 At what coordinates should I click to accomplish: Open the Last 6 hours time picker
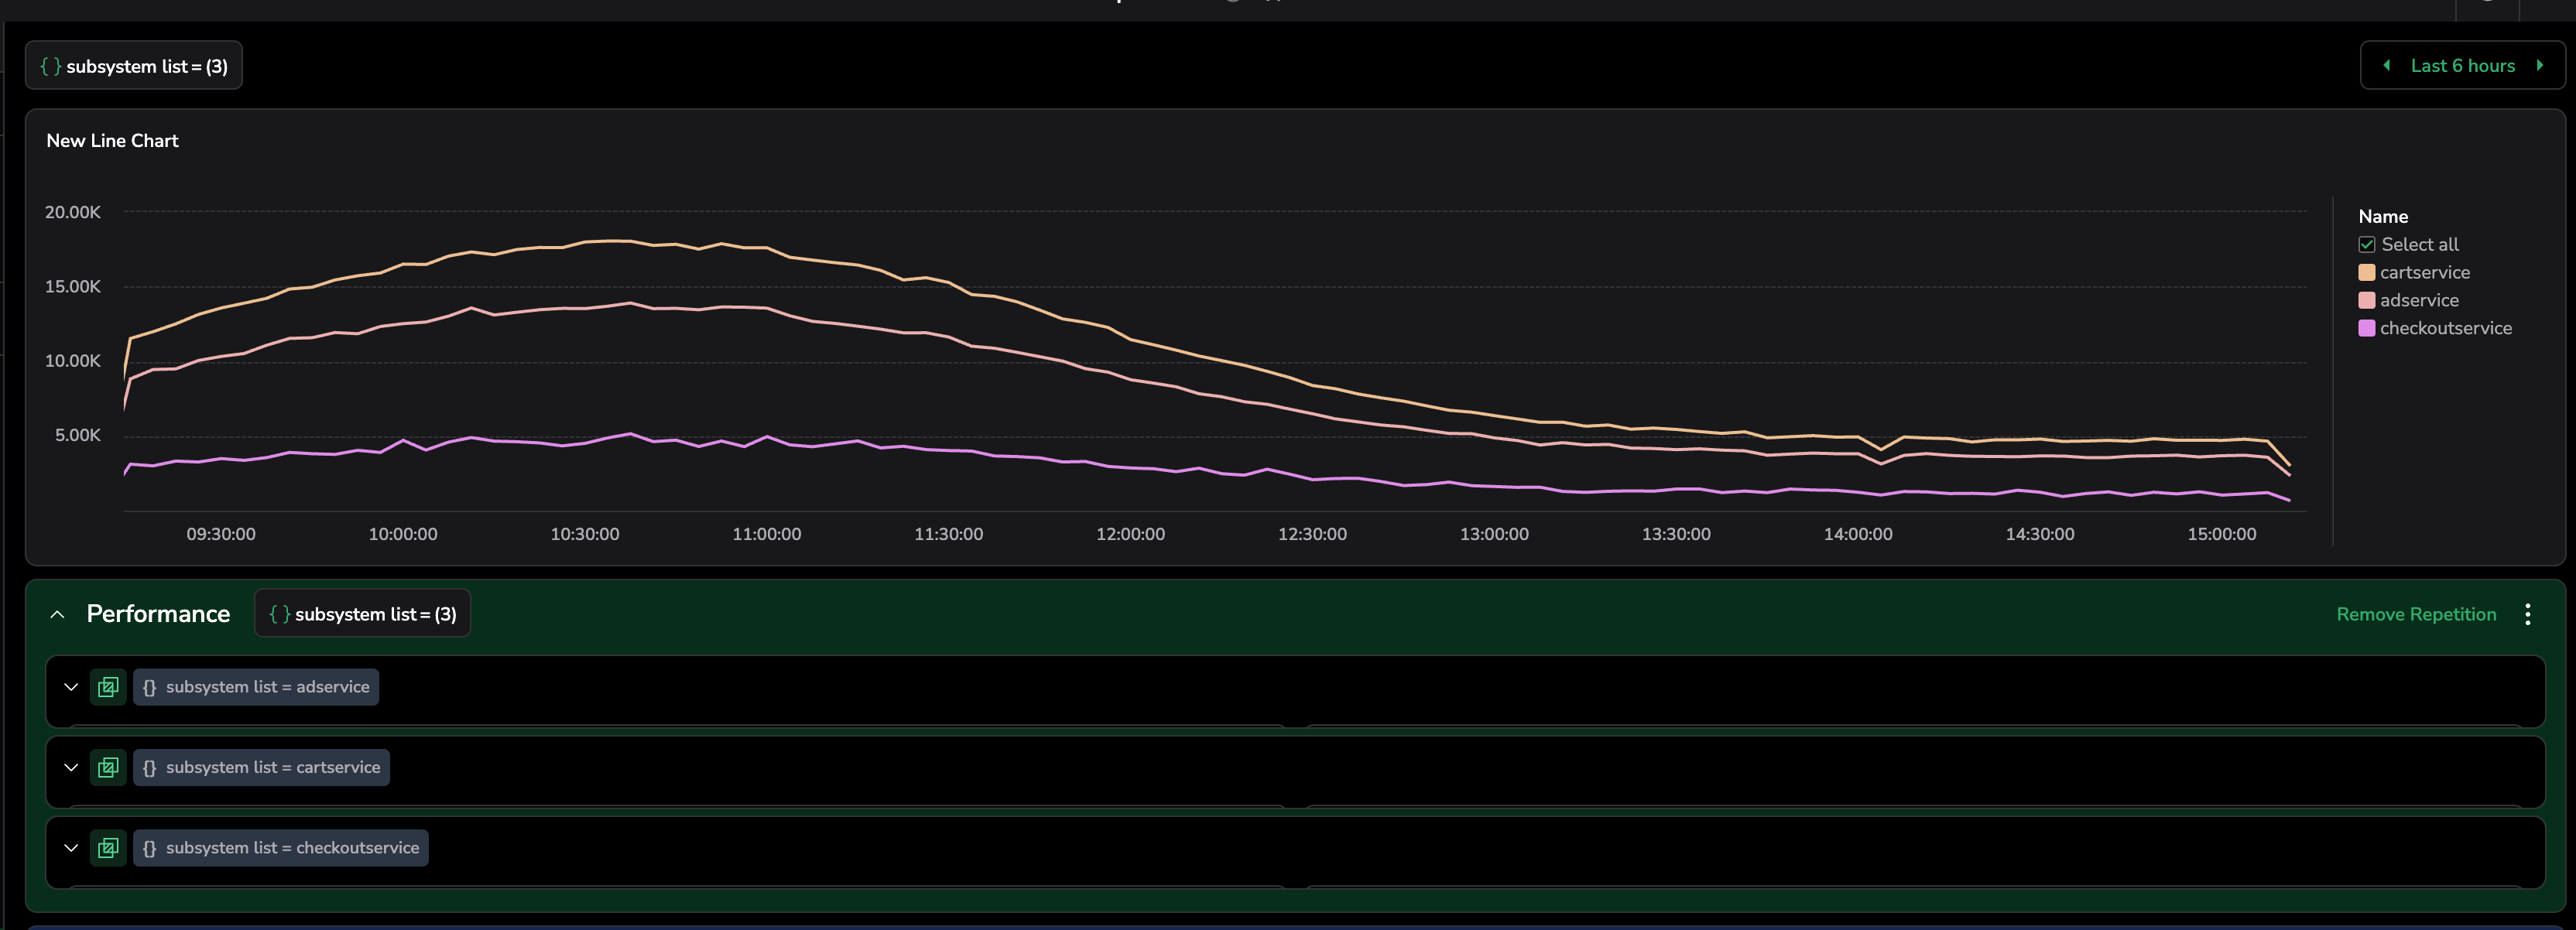(x=2462, y=66)
